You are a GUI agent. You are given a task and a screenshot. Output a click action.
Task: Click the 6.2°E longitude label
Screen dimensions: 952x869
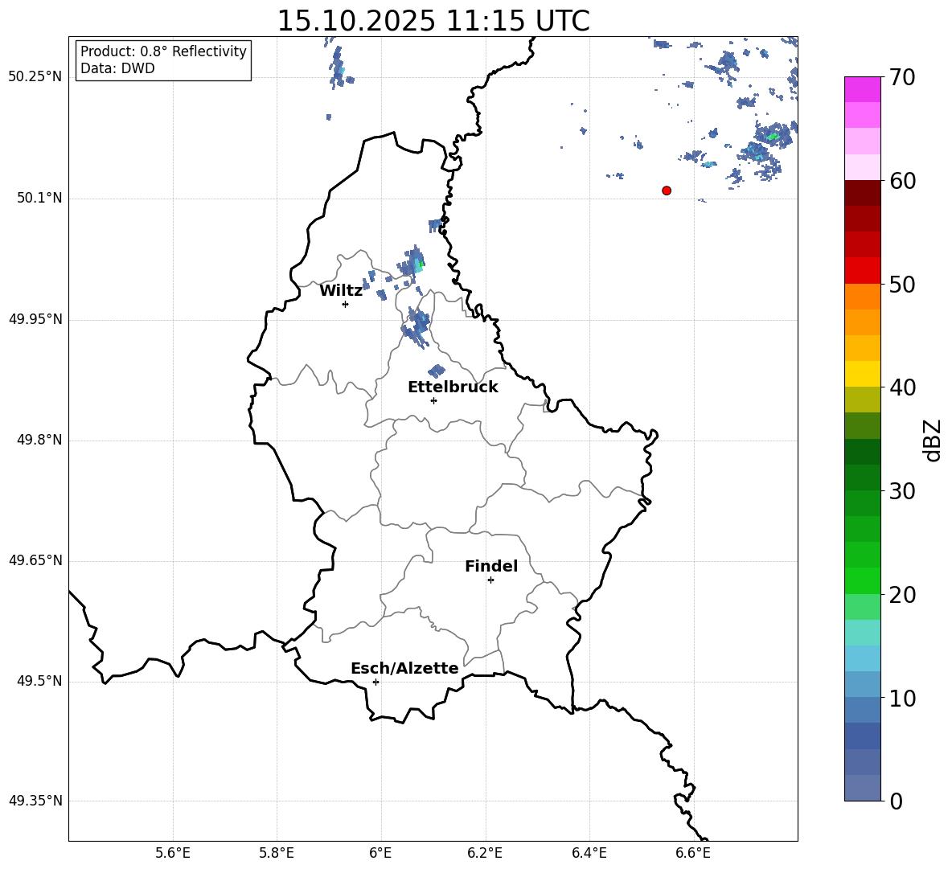coord(485,853)
